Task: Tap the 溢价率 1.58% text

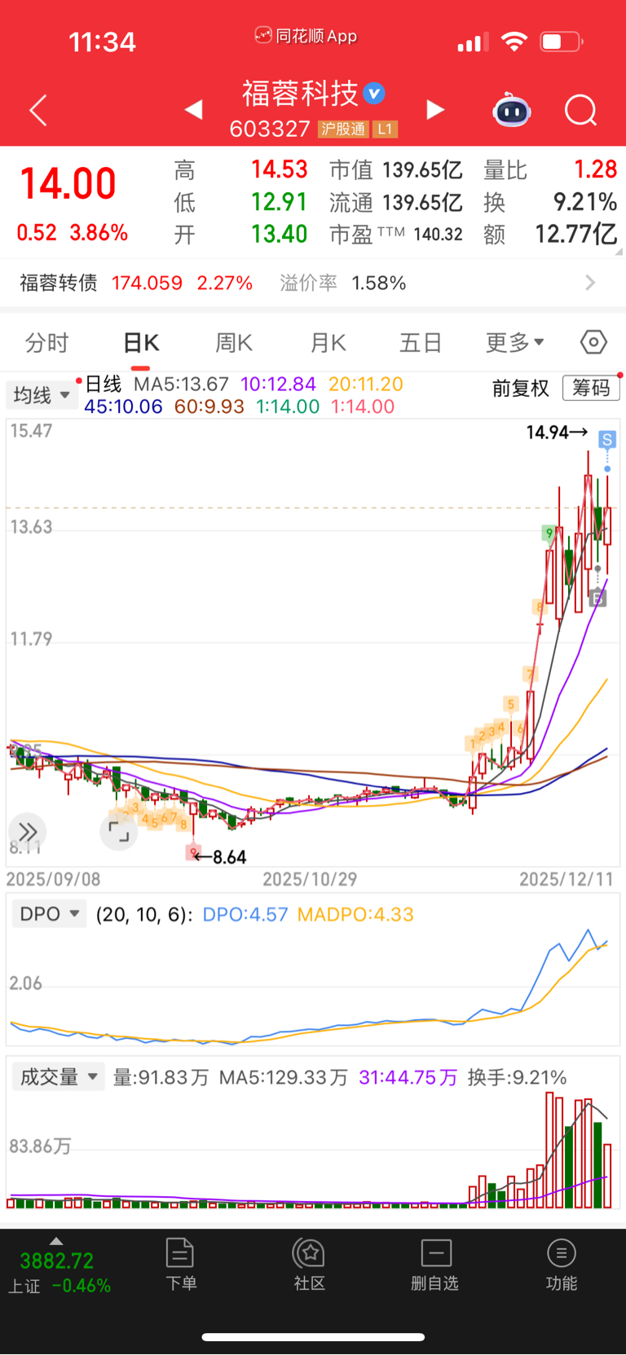Action: (343, 283)
